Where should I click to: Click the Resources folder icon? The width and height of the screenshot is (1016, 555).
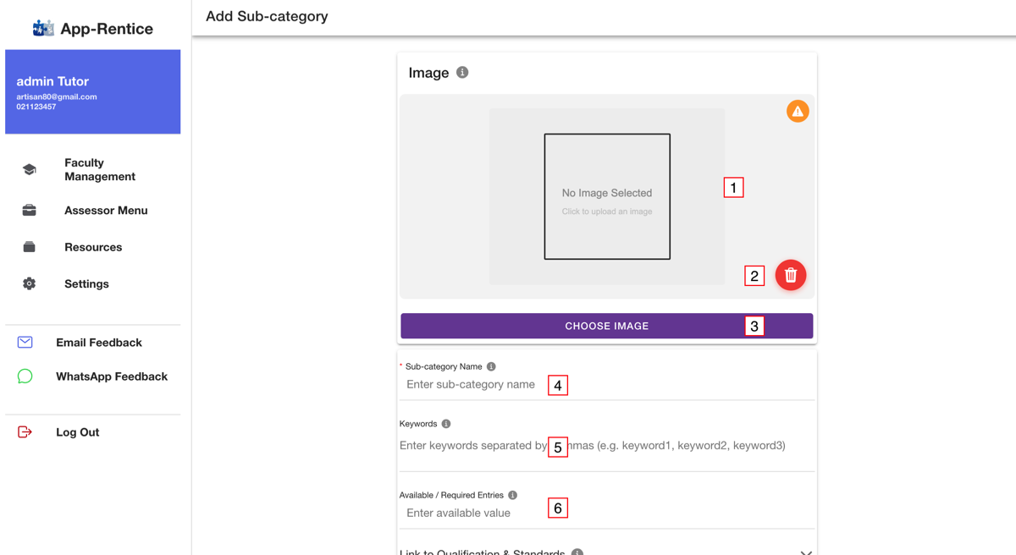coord(29,247)
